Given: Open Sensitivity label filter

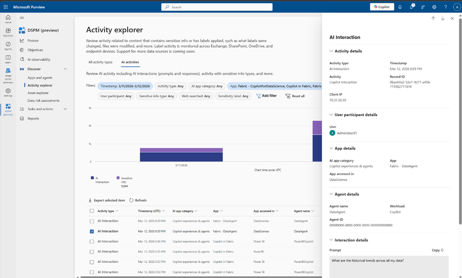Looking at the screenshot, I should pyautogui.click(x=233, y=96).
